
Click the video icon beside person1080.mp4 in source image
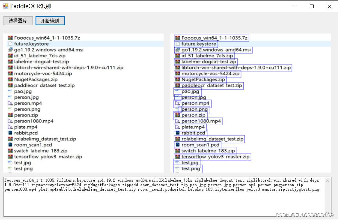tap(10, 121)
